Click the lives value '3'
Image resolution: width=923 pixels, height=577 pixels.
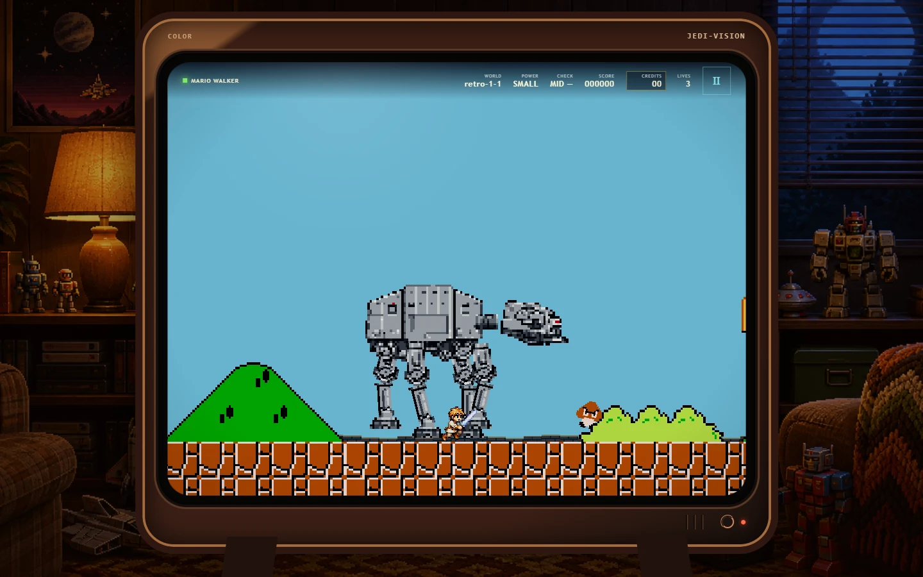688,84
